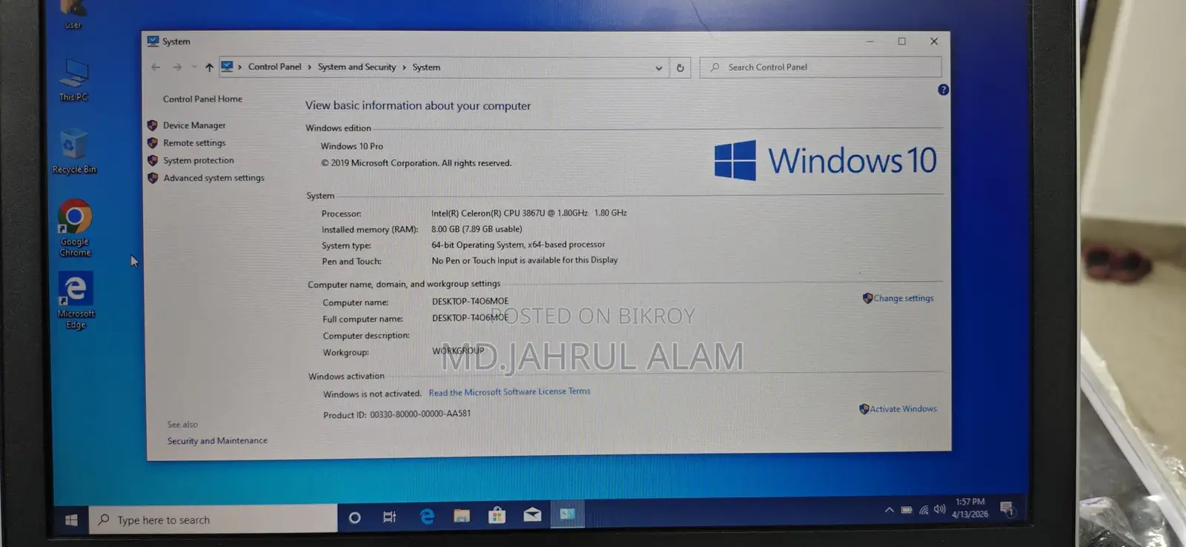This screenshot has height=547, width=1186.
Task: Open Cortana from the taskbar
Action: [x=354, y=517]
